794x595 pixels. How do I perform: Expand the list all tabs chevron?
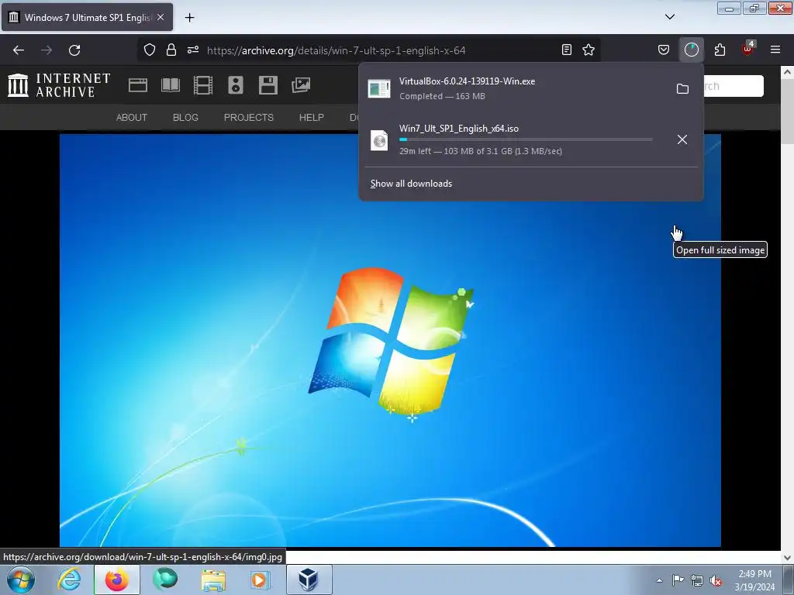pos(669,17)
